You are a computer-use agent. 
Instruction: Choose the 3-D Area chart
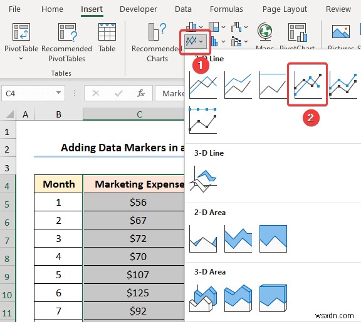click(x=203, y=298)
